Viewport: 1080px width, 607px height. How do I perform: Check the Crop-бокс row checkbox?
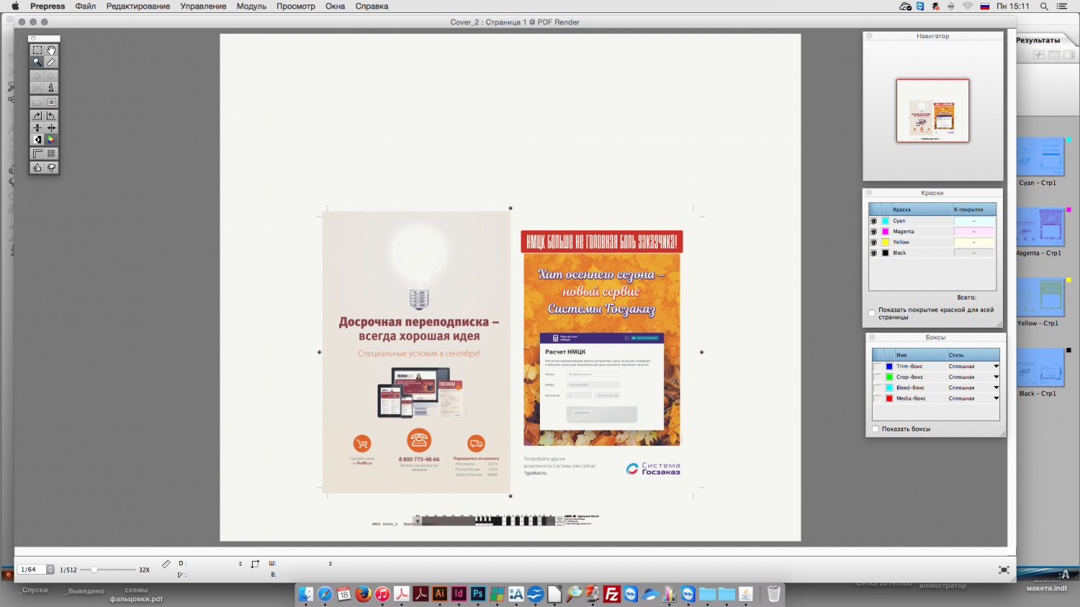coord(877,377)
